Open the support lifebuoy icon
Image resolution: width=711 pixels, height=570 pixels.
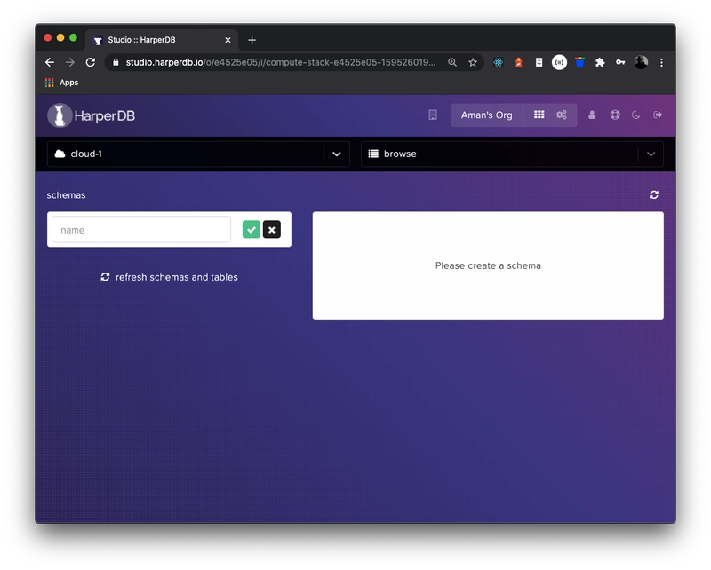(x=615, y=115)
